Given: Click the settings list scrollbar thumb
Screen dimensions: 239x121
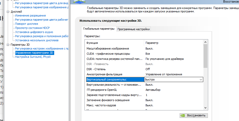Looking at the screenshot, I should pos(205,56).
